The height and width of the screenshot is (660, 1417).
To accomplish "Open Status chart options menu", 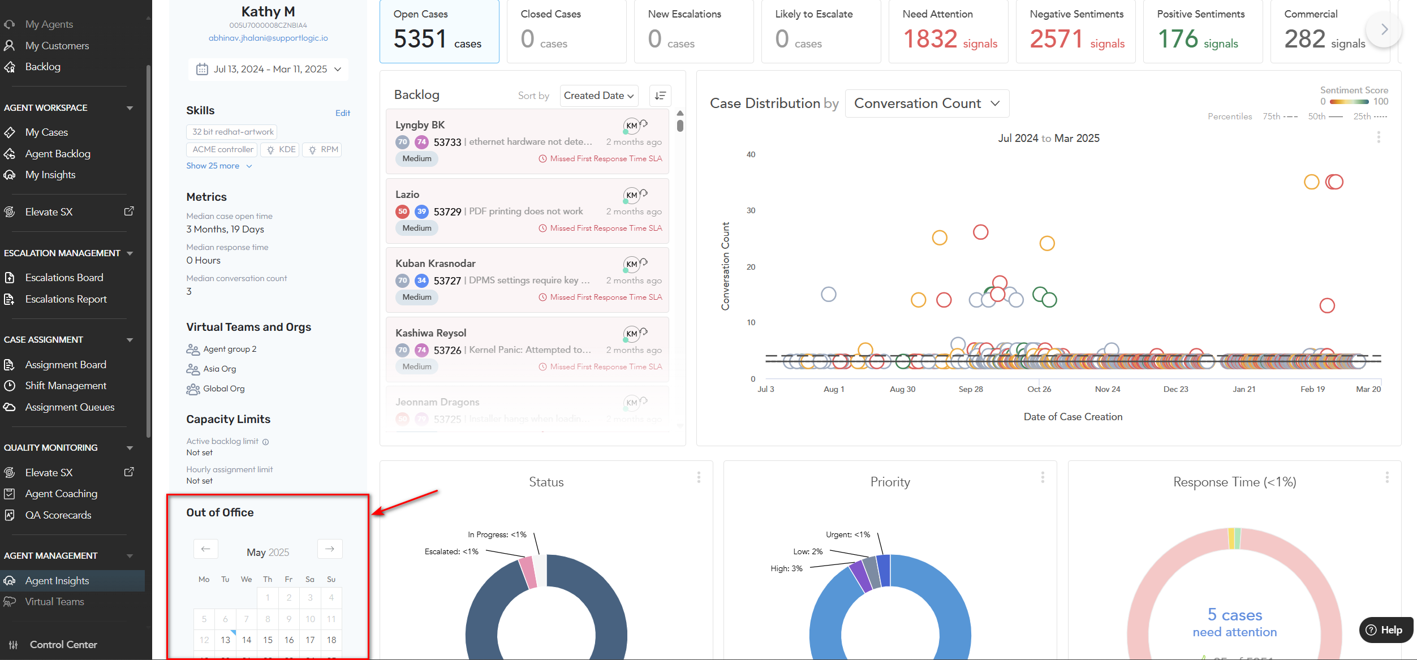I will click(x=699, y=477).
